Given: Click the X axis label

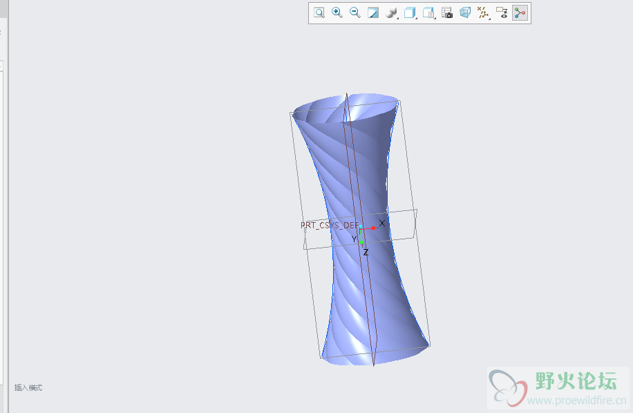Looking at the screenshot, I should (382, 223).
